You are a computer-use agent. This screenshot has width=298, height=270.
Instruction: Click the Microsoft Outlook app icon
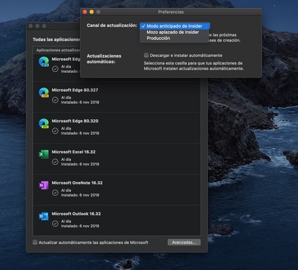pos(44,216)
